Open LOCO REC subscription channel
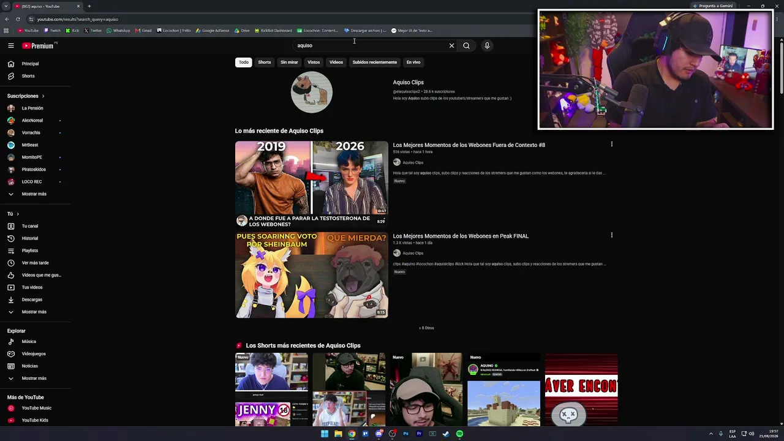This screenshot has width=784, height=441. coord(32,182)
